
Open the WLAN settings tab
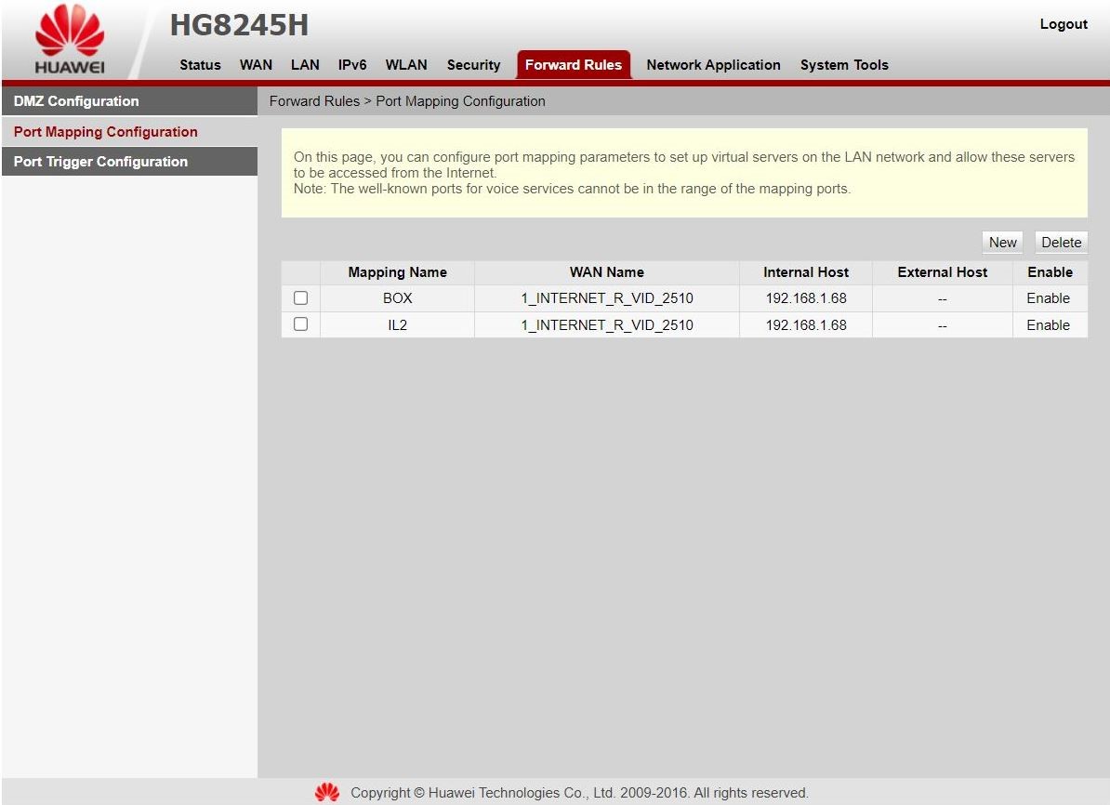click(x=406, y=65)
